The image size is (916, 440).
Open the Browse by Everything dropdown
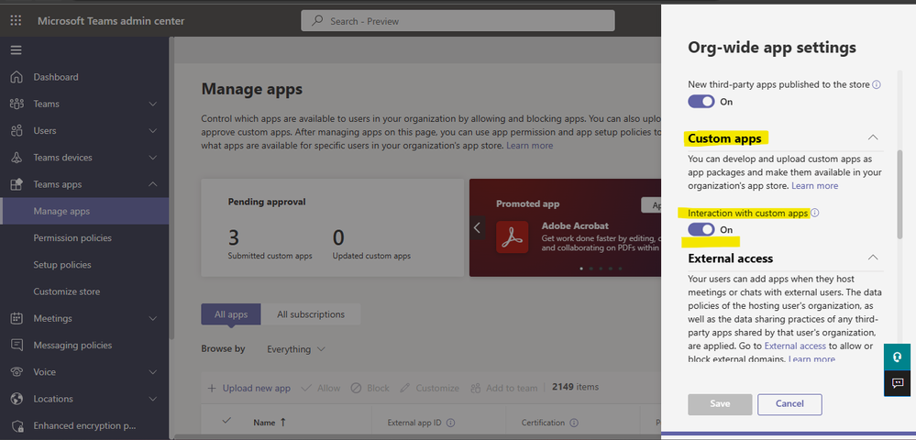(x=295, y=349)
